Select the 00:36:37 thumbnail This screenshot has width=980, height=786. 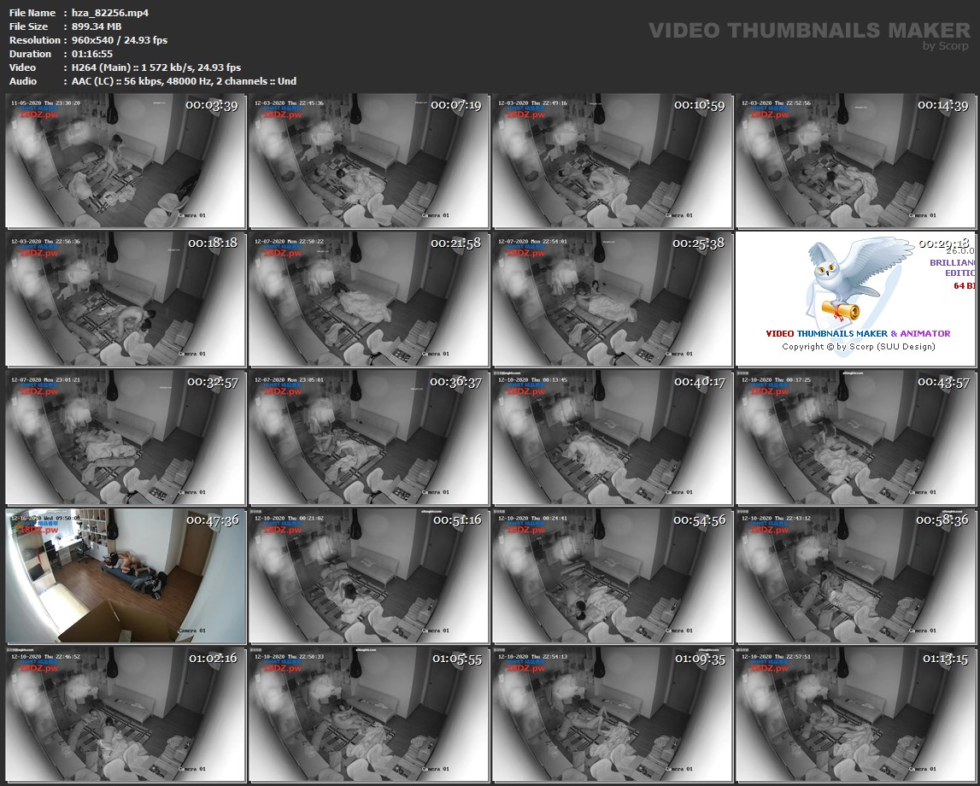[369, 438]
